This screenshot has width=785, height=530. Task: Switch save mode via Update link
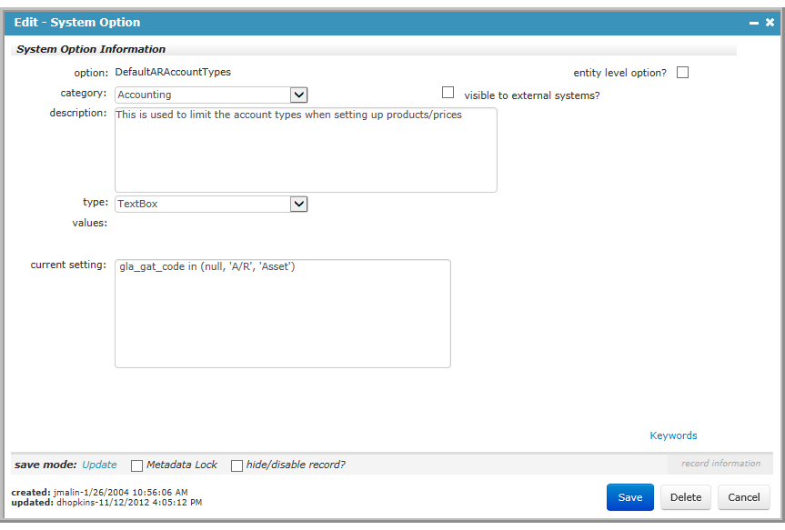[99, 465]
